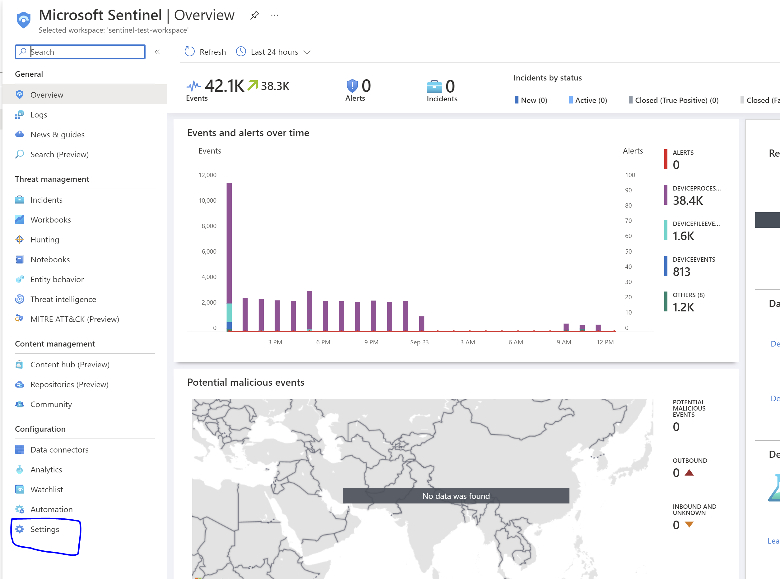This screenshot has height=579, width=780.
Task: Open the more options ellipsis menu
Action: (x=275, y=15)
